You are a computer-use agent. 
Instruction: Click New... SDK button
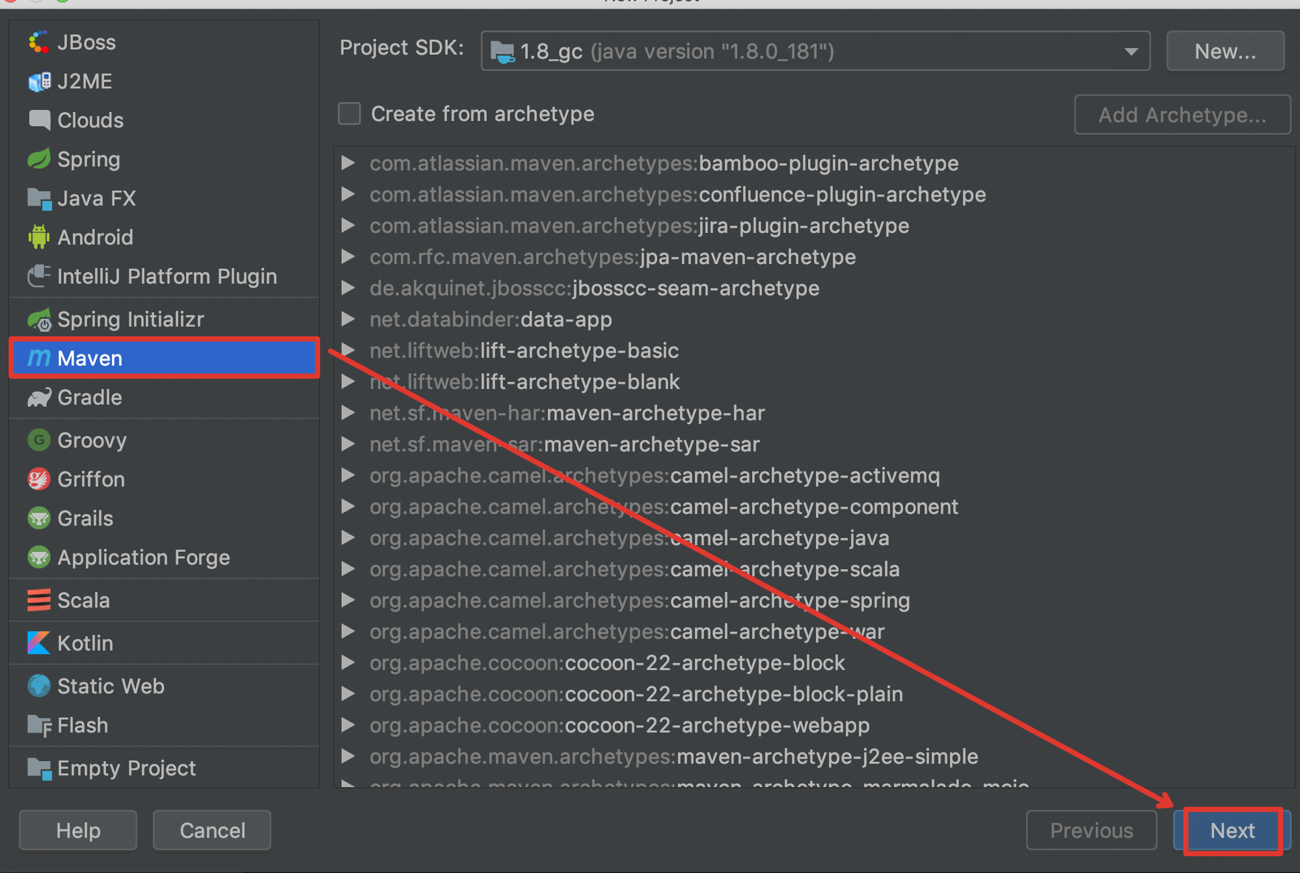coord(1225,51)
